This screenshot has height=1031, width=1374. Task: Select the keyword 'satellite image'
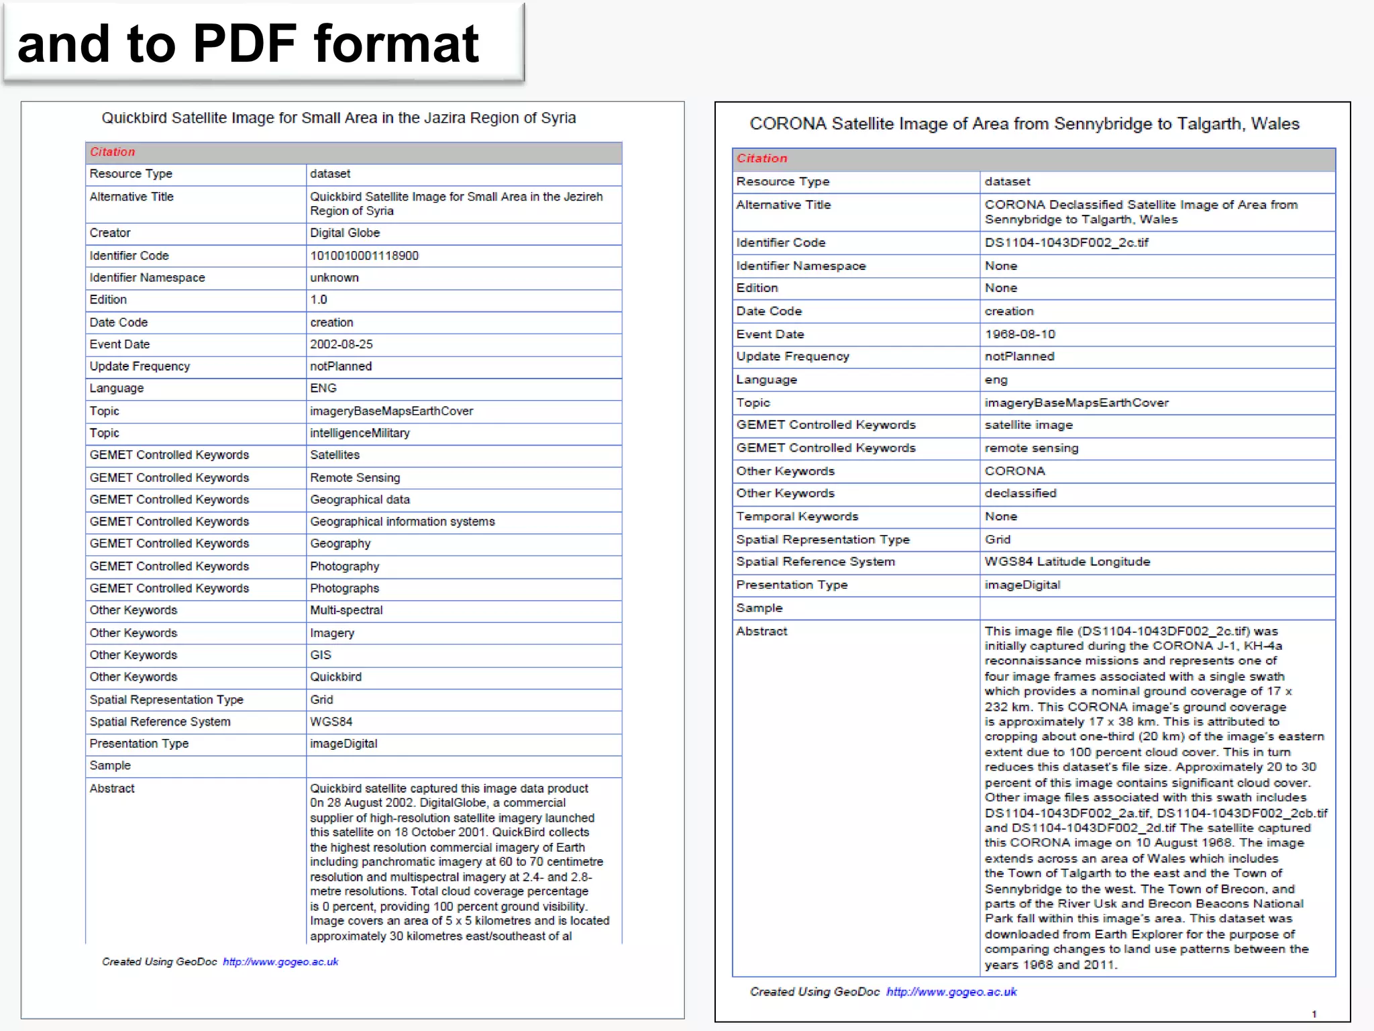coord(1028,425)
